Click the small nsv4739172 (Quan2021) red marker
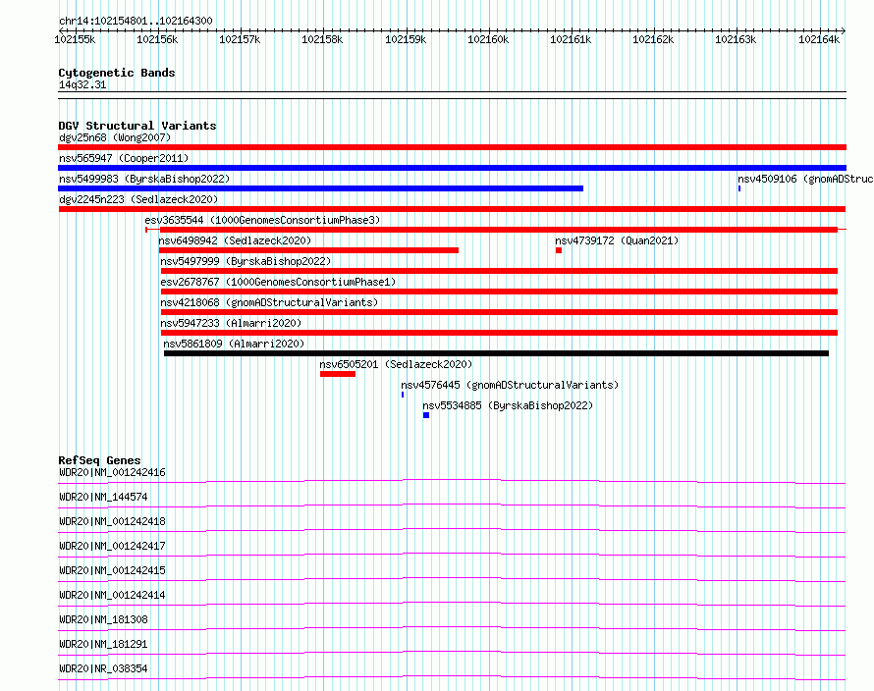The image size is (874, 691). pos(559,250)
